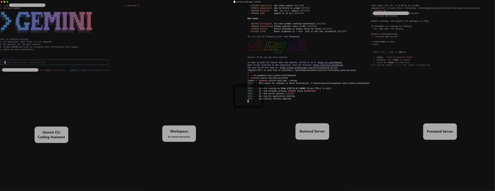Close the terminal window with the red button
The width and height of the screenshot is (495, 191).
(x=2, y=2)
